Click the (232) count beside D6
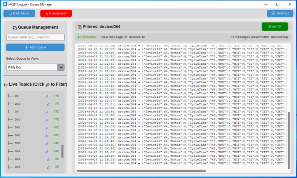 (56, 111)
